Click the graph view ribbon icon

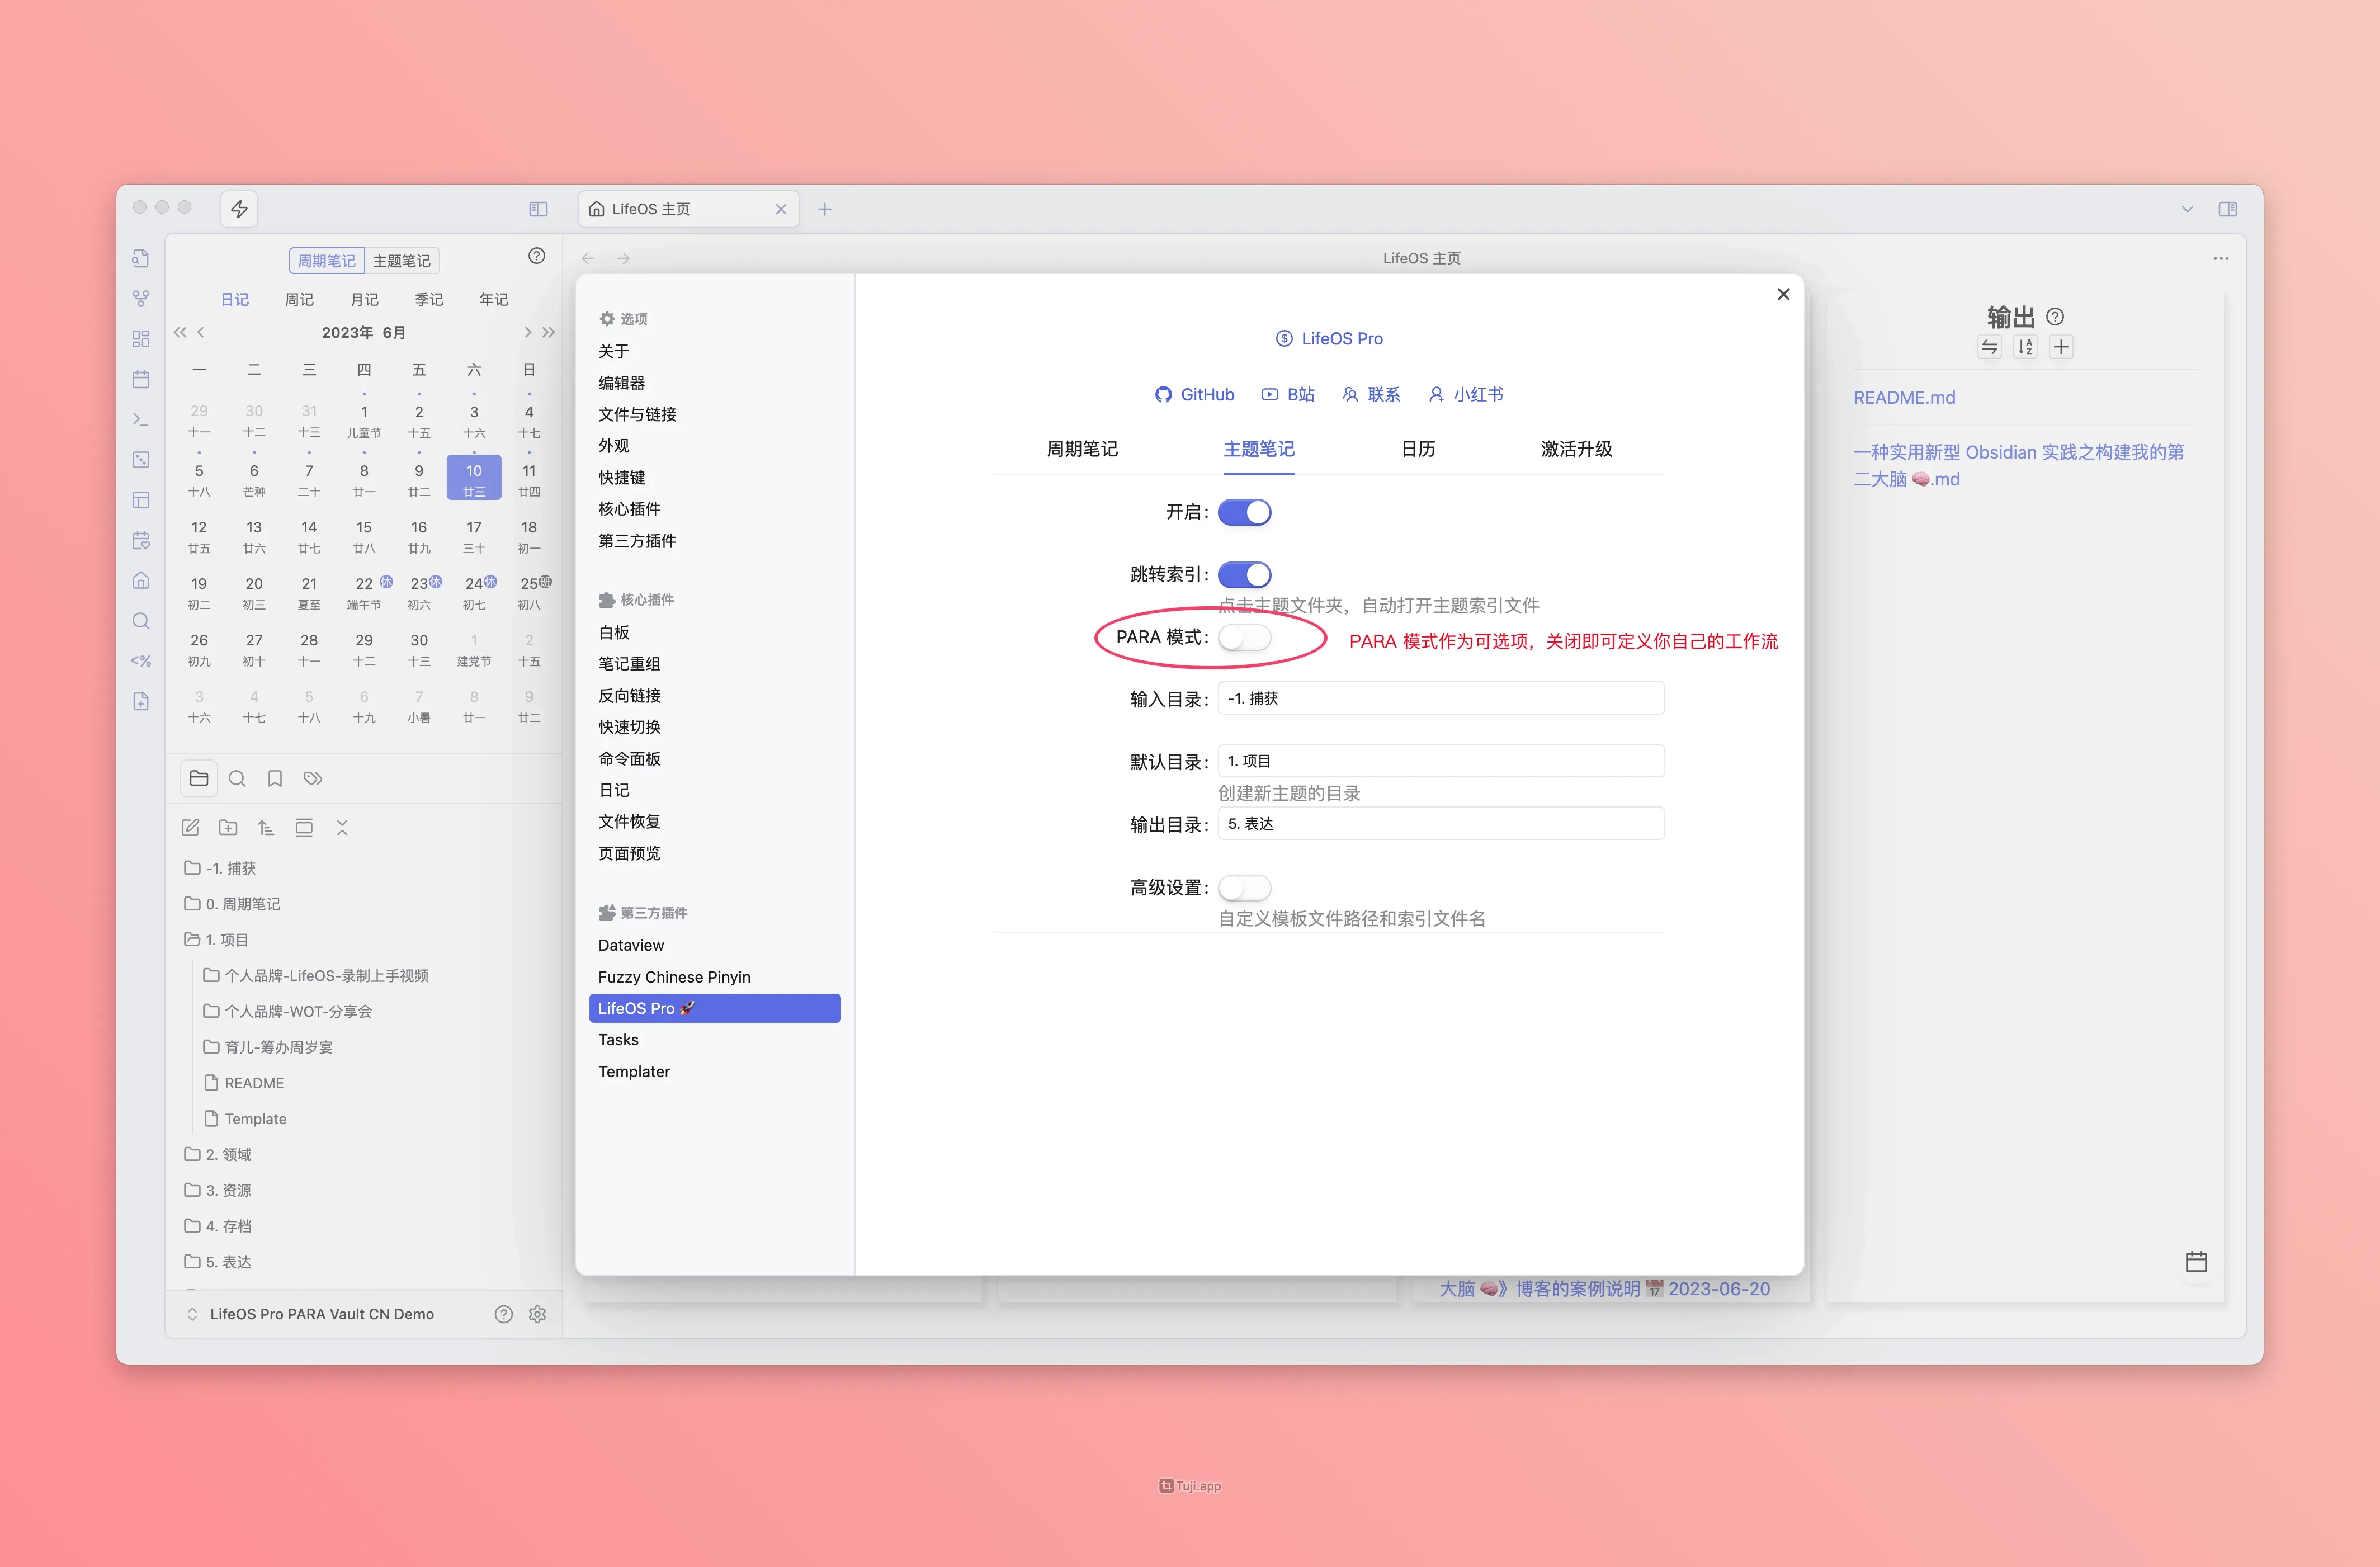click(141, 298)
